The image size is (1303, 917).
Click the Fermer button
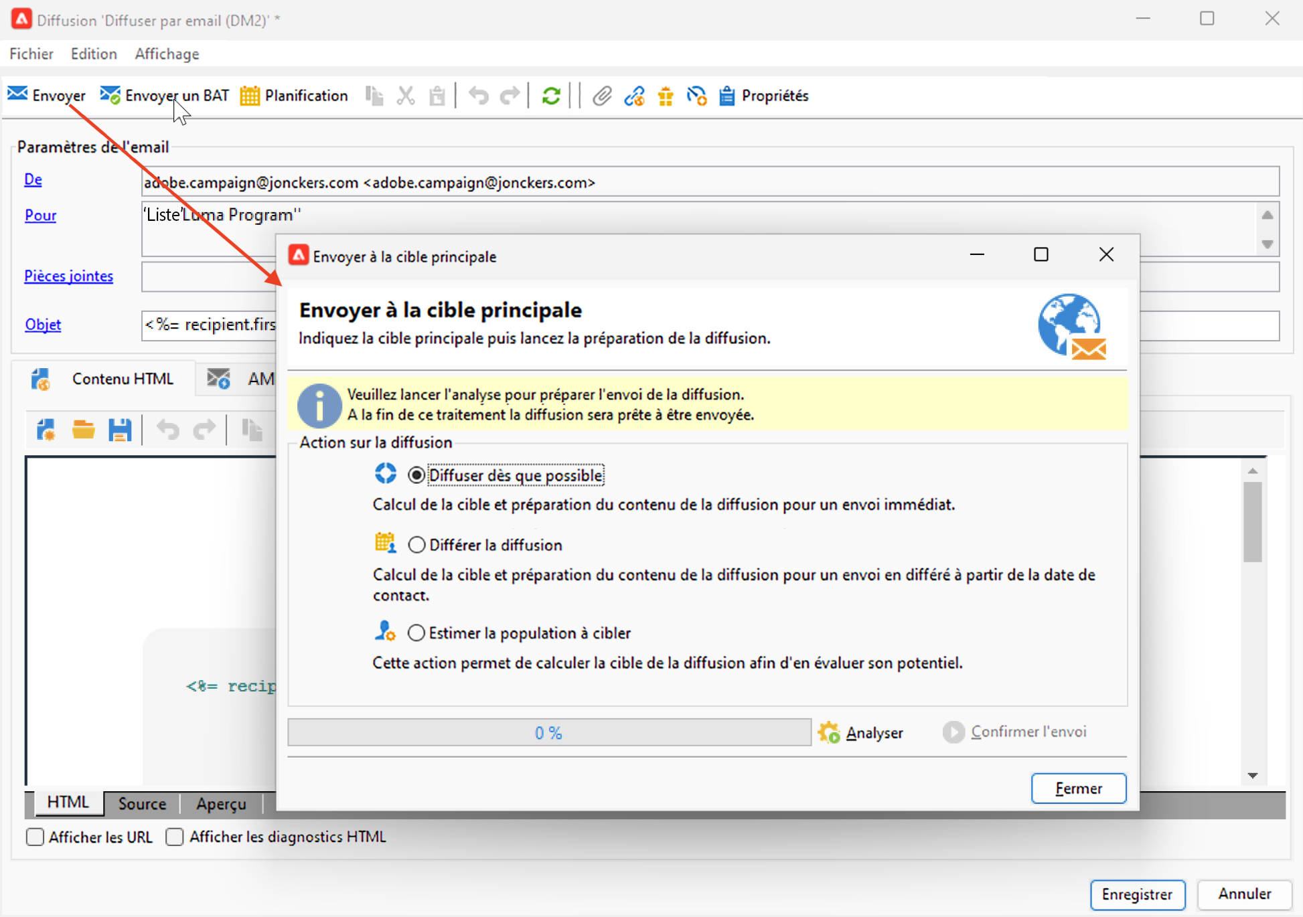[x=1078, y=788]
